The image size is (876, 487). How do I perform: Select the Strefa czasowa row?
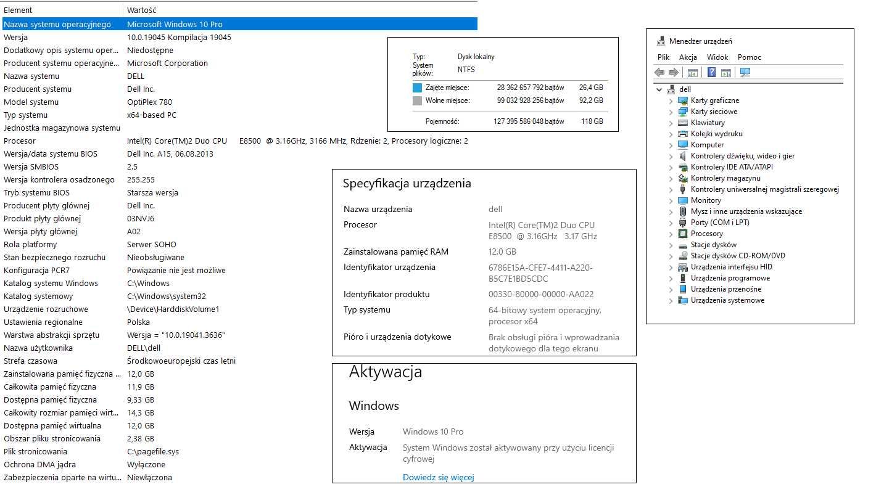coord(239,361)
